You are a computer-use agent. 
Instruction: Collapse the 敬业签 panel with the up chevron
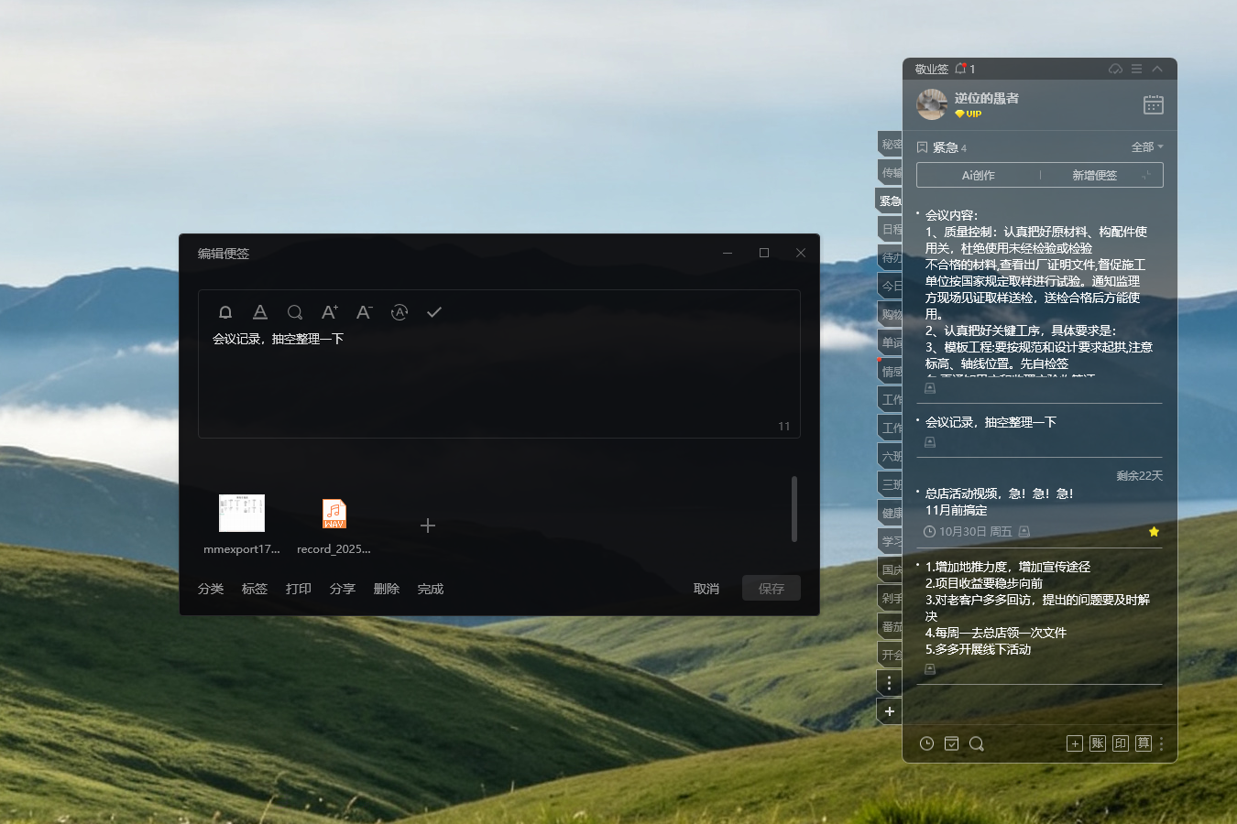pos(1157,69)
